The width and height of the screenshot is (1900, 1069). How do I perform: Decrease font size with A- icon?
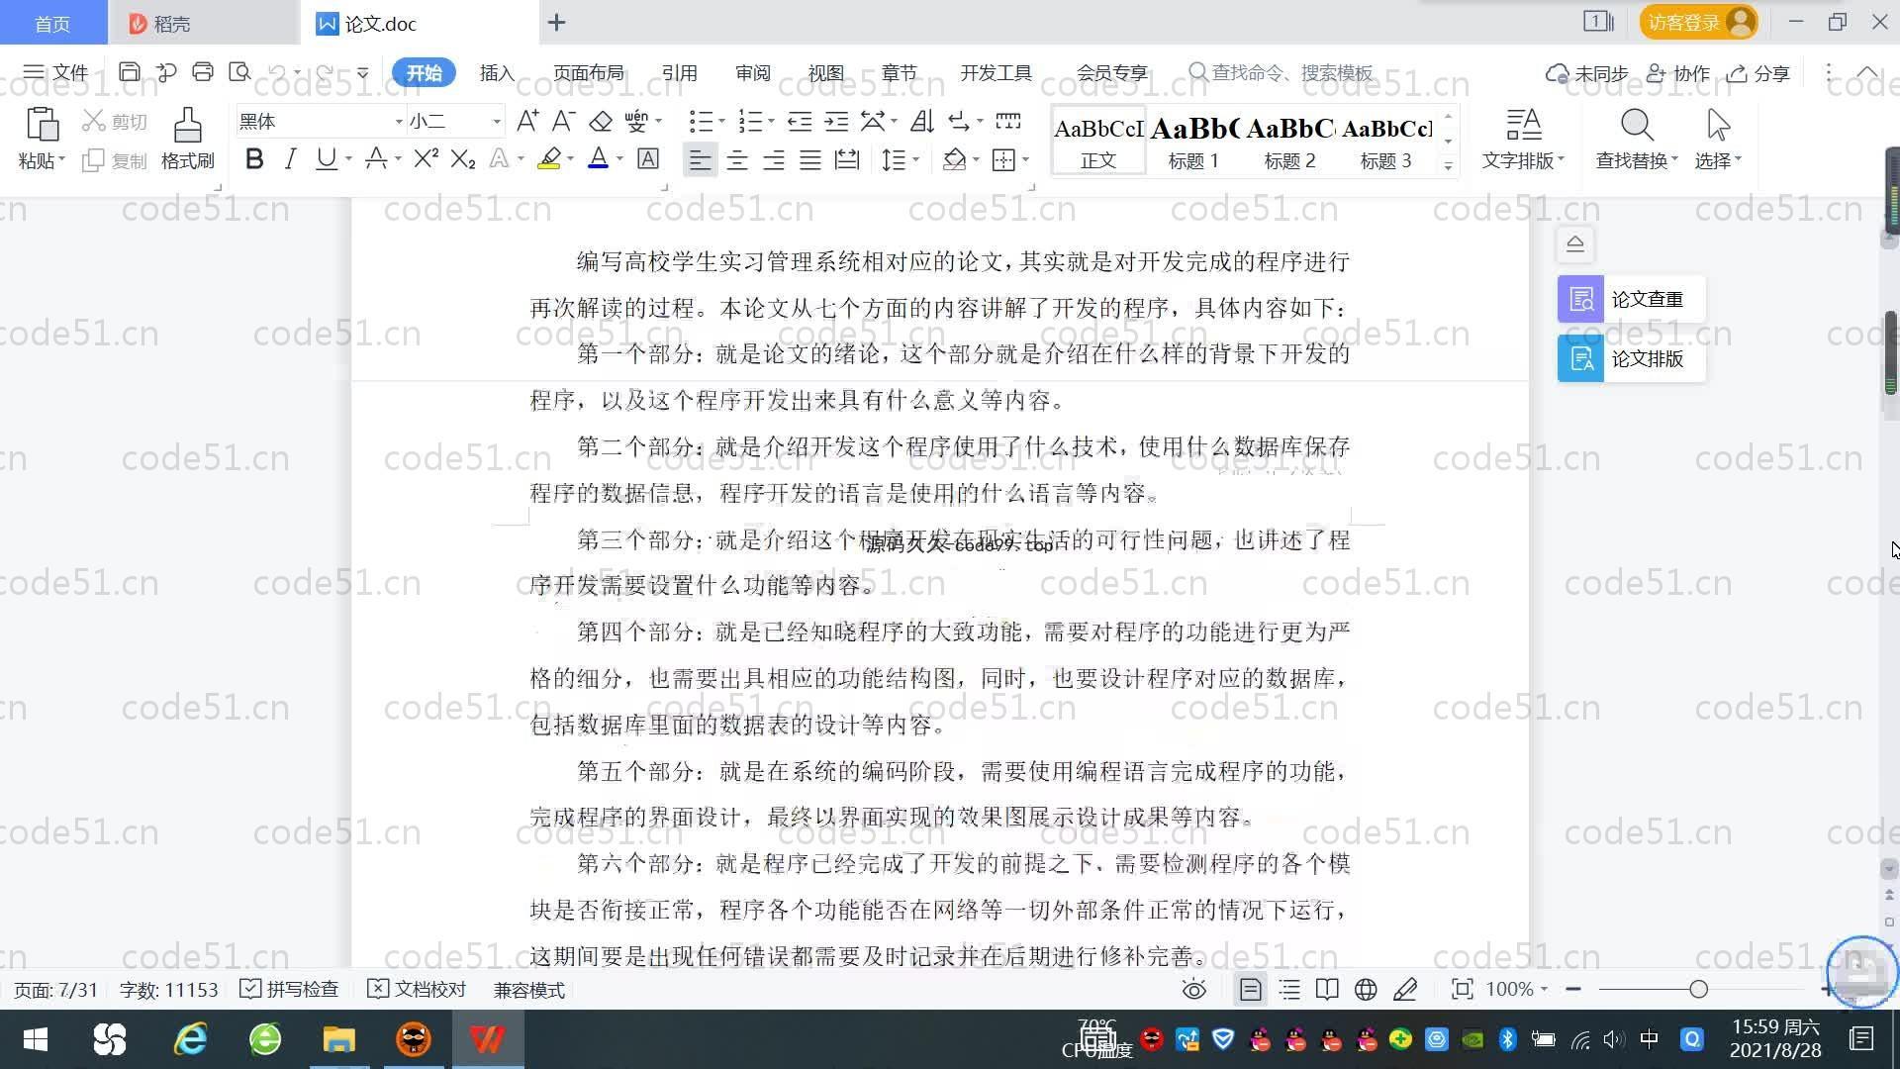coord(563,122)
